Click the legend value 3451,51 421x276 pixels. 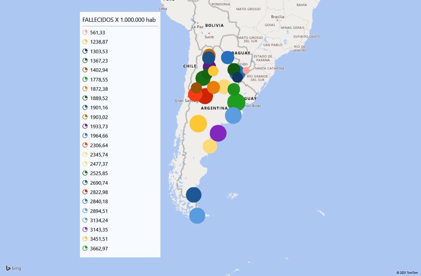coord(99,239)
